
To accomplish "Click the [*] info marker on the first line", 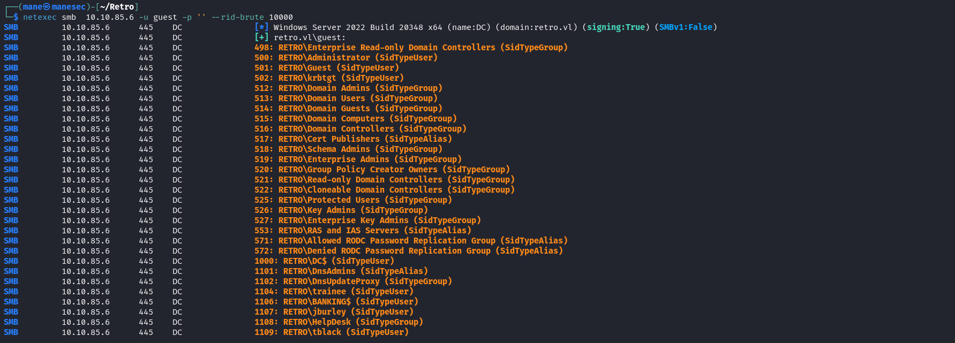I will [x=261, y=27].
